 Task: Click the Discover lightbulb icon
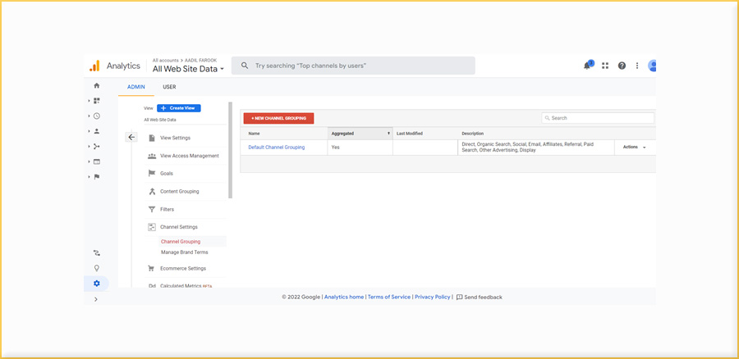coord(96,268)
